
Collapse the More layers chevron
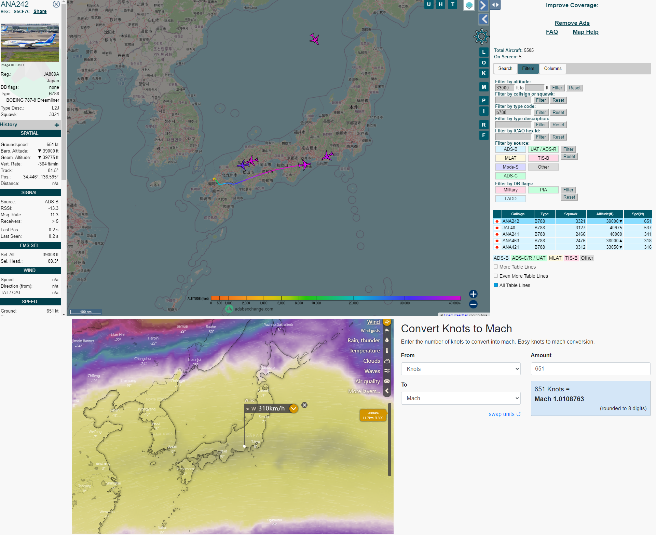(387, 391)
